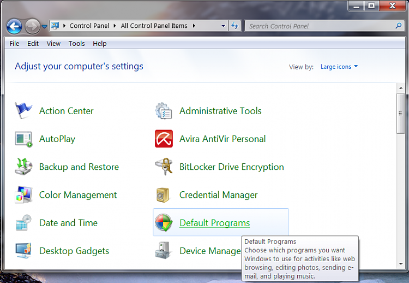Open Administrative Tools link

[220, 111]
